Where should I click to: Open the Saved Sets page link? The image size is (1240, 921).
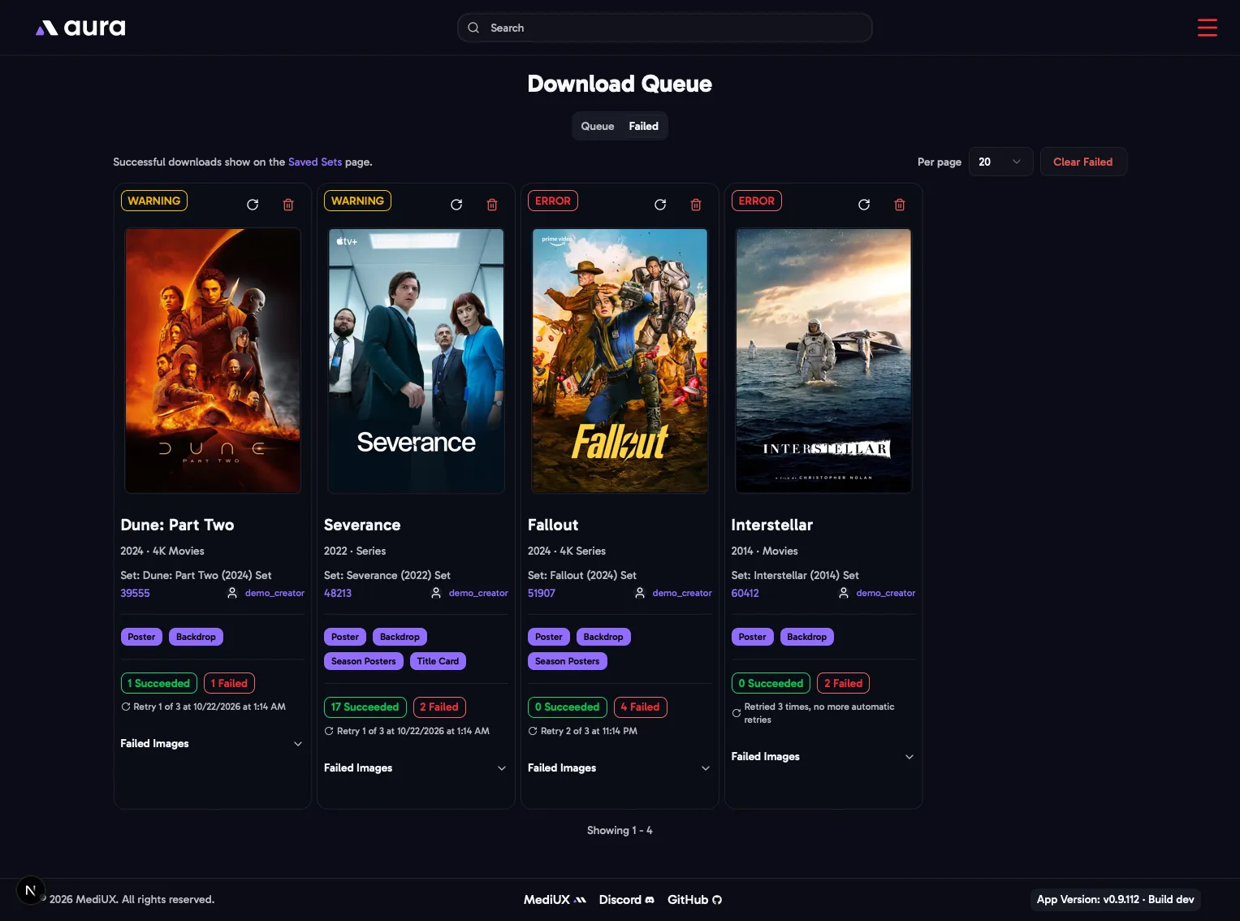click(315, 162)
